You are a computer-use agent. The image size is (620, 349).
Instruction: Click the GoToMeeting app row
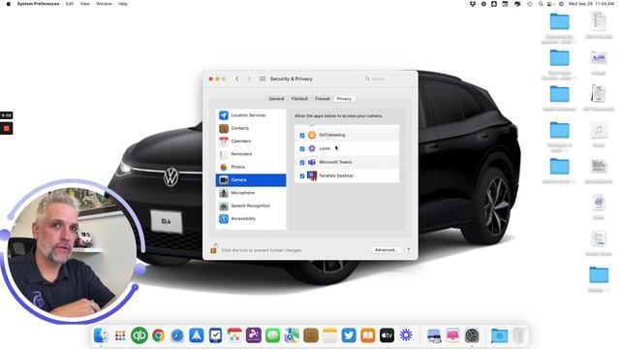tap(347, 135)
